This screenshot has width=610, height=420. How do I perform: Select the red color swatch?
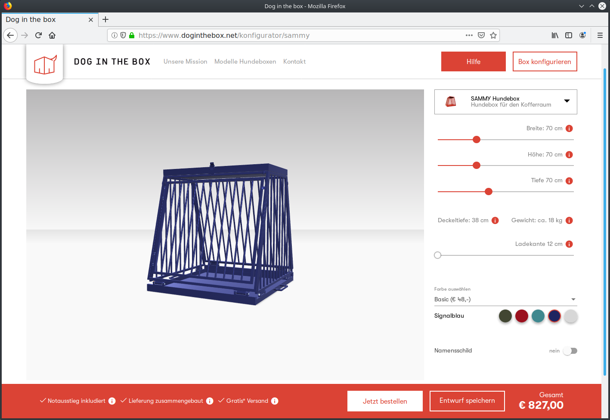(522, 316)
